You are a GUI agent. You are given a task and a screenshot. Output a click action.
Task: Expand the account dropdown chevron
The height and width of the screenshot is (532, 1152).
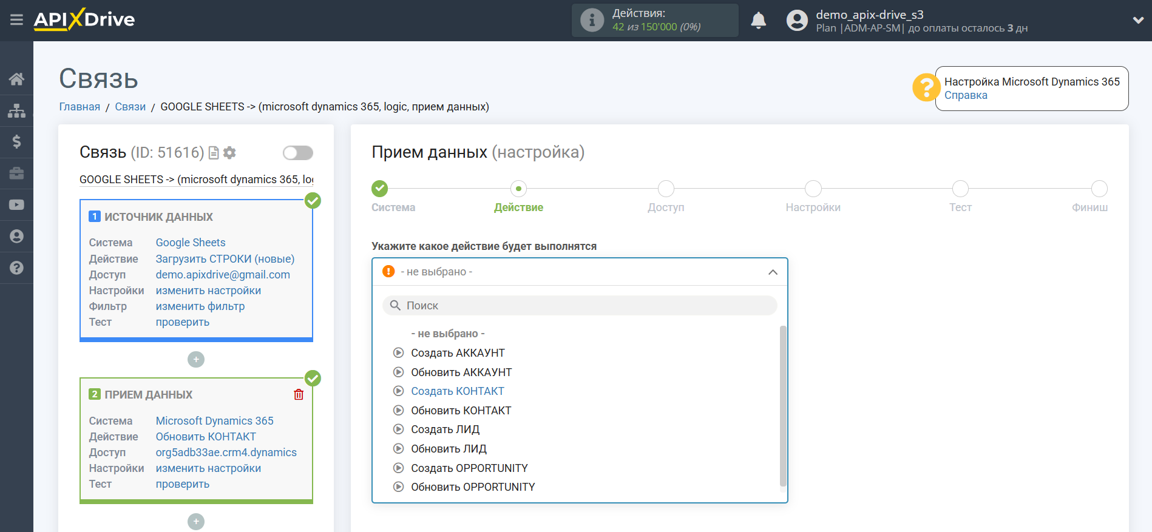(1138, 20)
